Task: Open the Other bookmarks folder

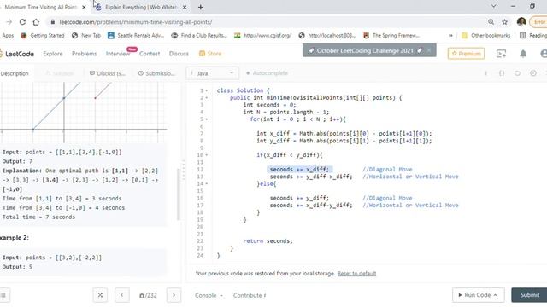Action: [486, 36]
